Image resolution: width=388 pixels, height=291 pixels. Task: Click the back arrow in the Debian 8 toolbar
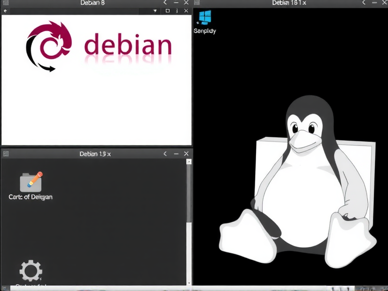(5, 11)
